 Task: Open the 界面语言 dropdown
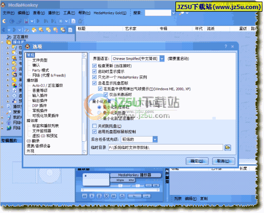(x=162, y=58)
